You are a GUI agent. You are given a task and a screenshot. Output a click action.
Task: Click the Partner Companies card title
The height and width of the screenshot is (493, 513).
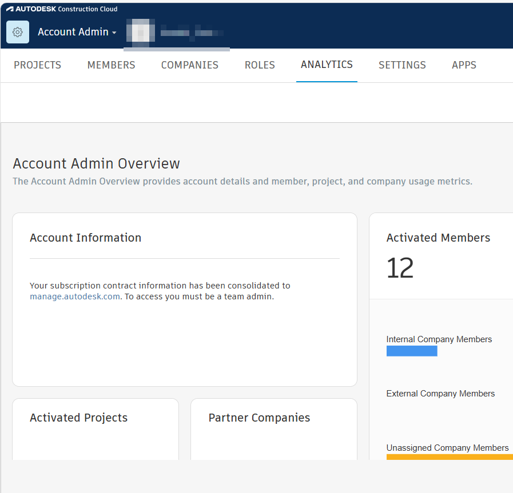pyautogui.click(x=259, y=418)
